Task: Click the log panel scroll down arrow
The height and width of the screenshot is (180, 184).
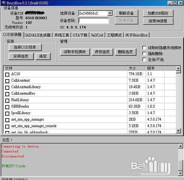Action: 180,173
